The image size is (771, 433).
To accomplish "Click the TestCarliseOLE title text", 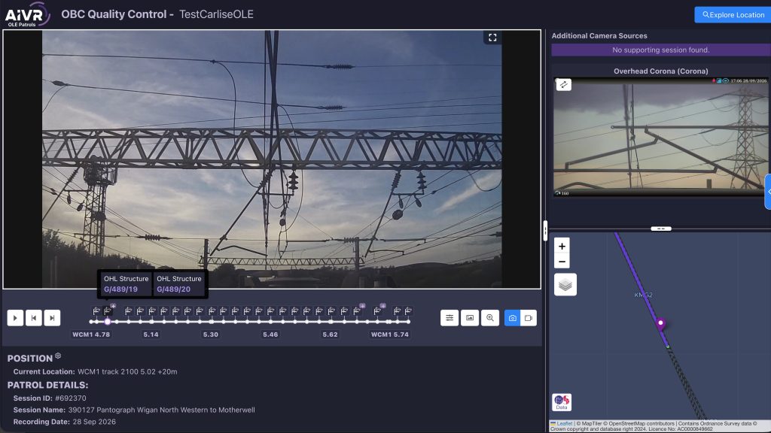I will (216, 14).
